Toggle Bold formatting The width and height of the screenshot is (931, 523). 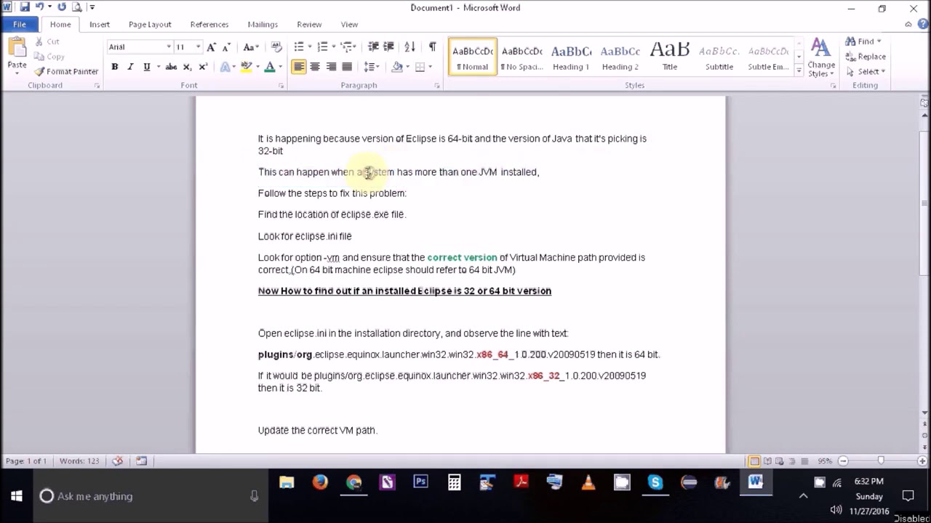115,67
